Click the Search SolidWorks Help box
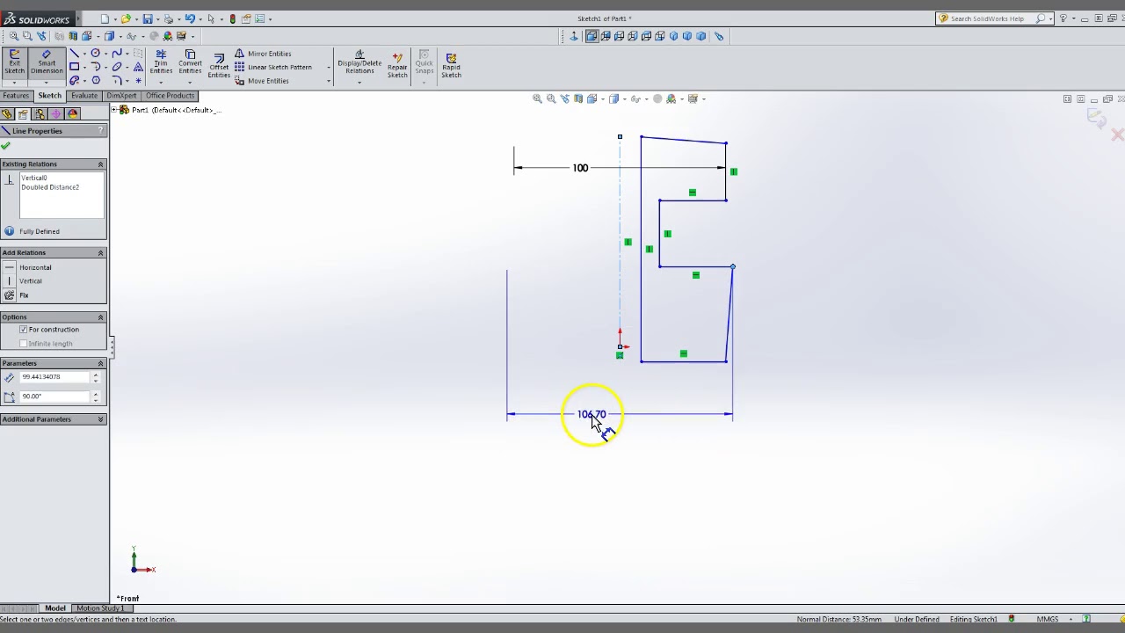This screenshot has height=633, width=1125. coord(993,18)
